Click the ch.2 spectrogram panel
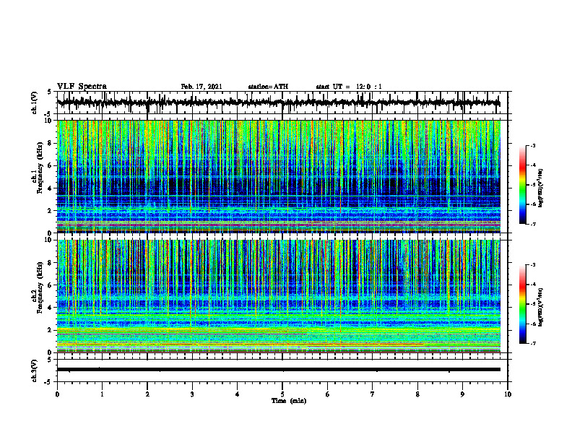Image resolution: width=572 pixels, height=442 pixels. (x=279, y=296)
